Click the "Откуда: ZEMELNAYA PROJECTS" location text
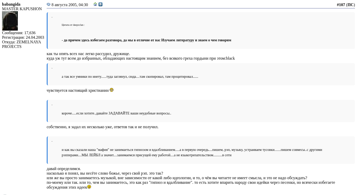The height and width of the screenshot is (195, 357). pos(21,44)
